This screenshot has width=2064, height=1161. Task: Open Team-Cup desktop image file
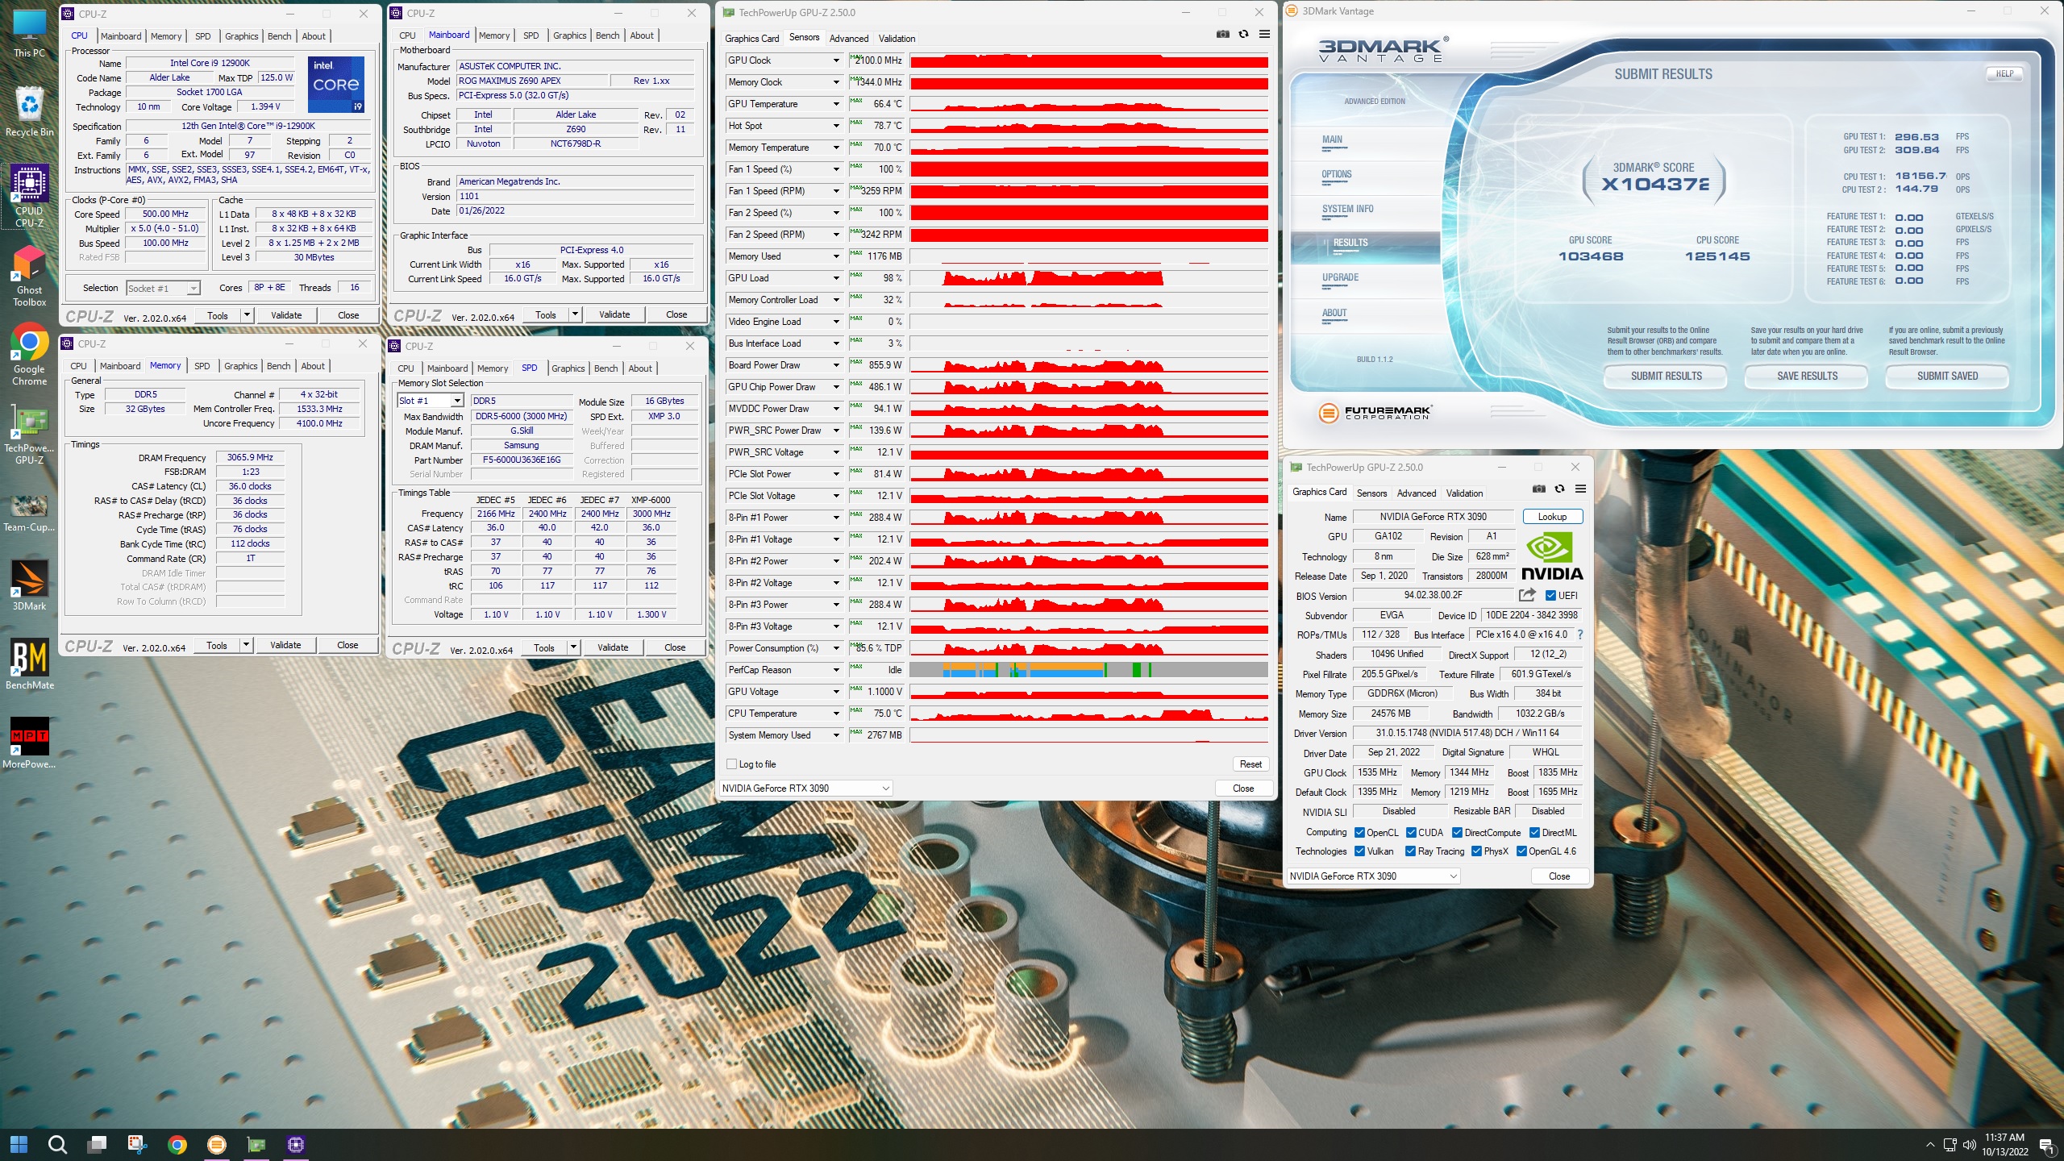pos(29,514)
